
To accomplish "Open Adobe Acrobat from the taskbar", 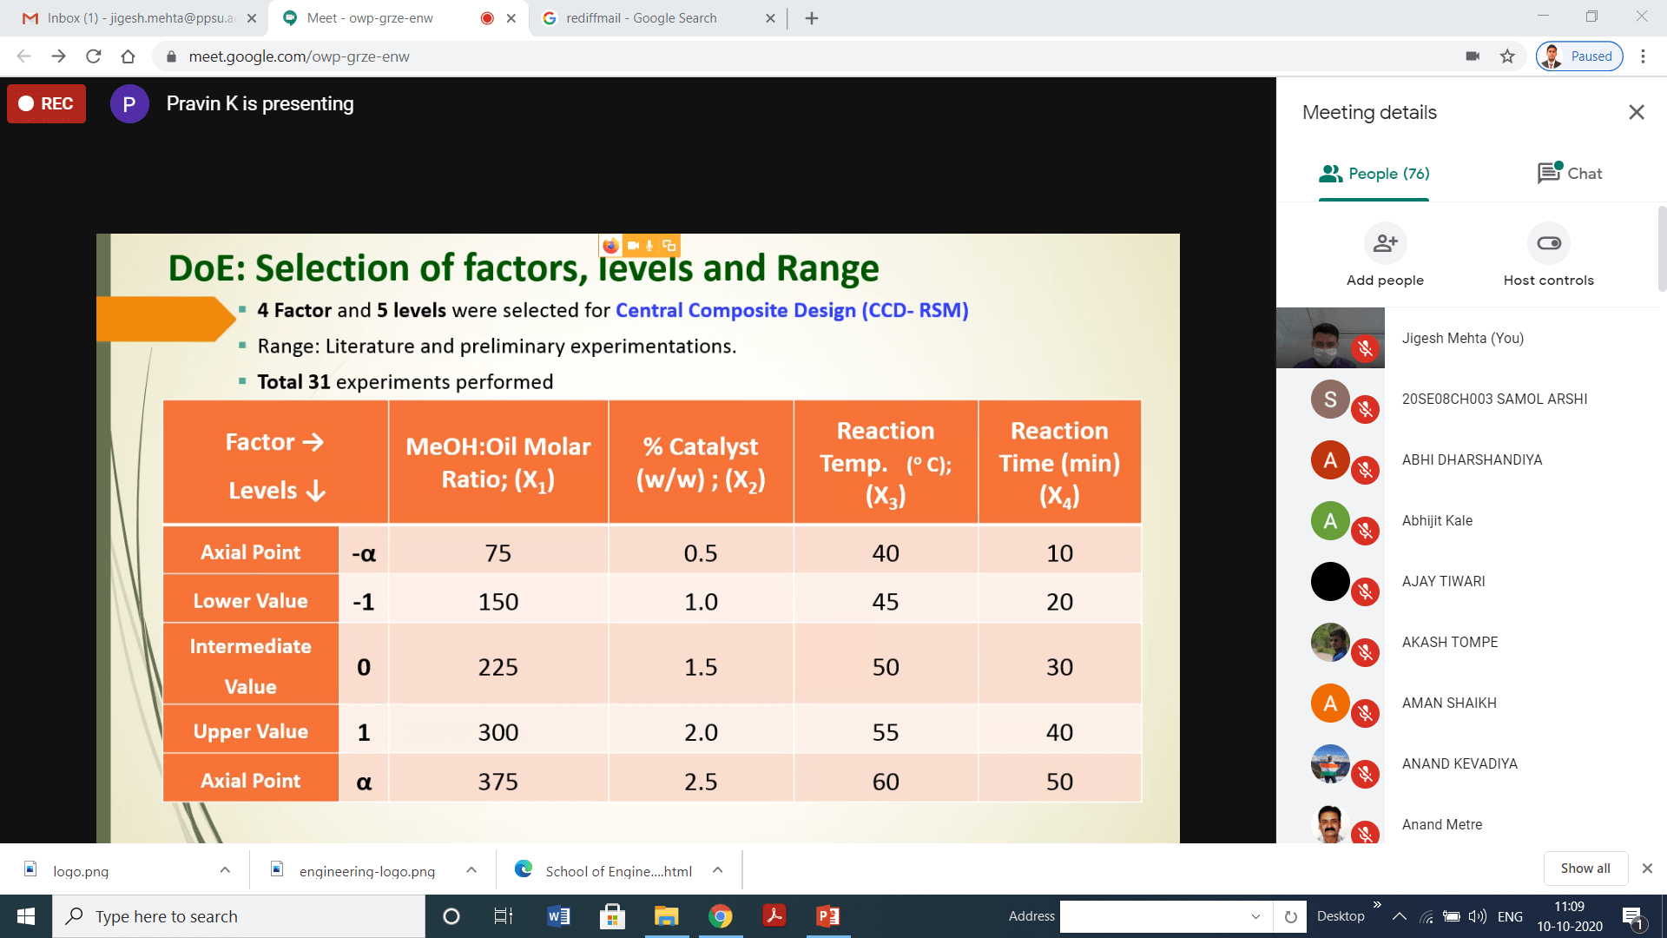I will [774, 916].
